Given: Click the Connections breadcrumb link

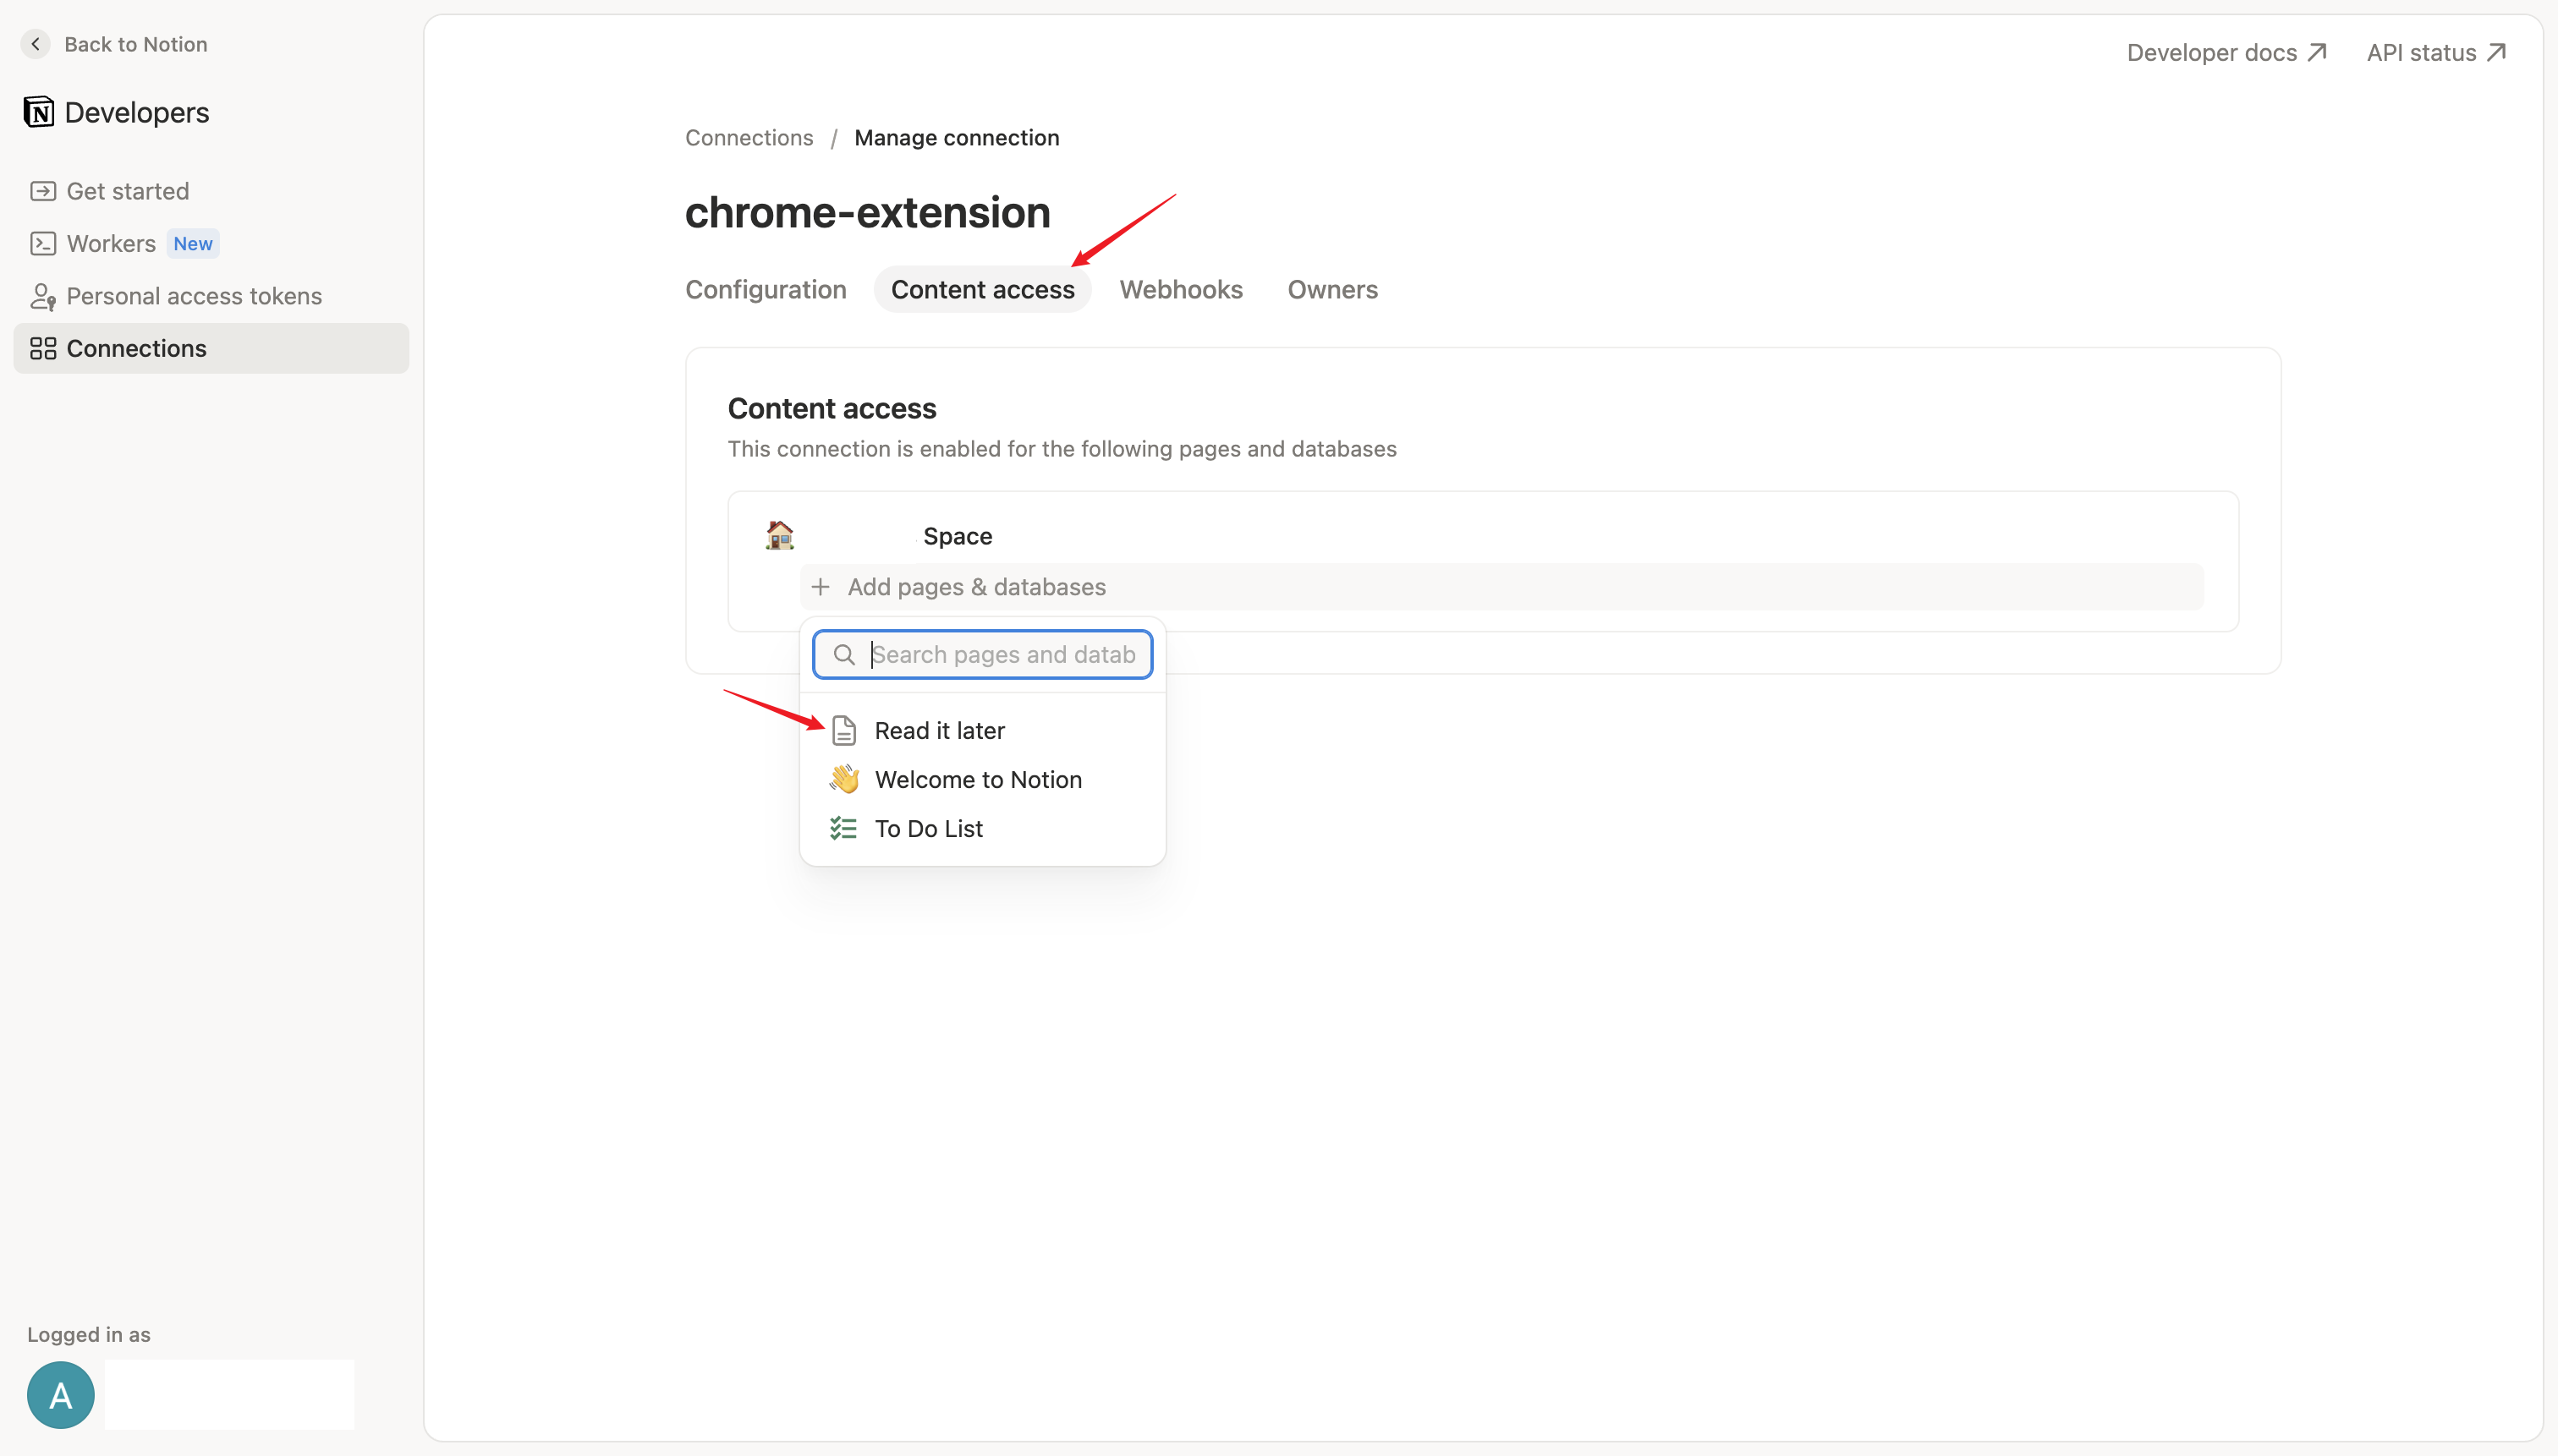Looking at the screenshot, I should pyautogui.click(x=749, y=137).
